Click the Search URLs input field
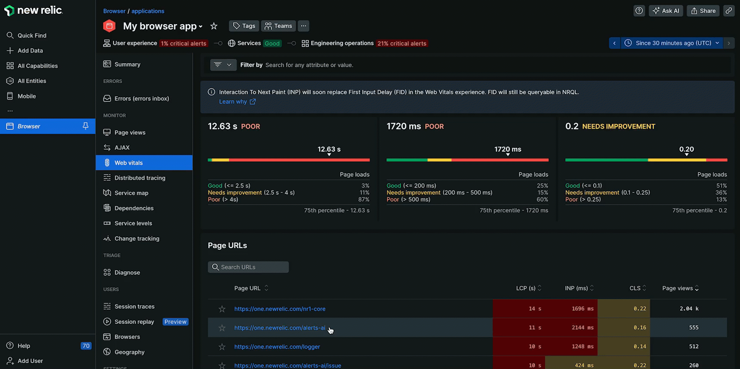 click(249, 267)
